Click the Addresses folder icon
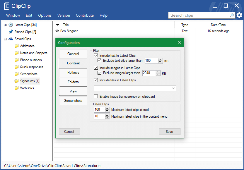The image size is (244, 170). 16,46
